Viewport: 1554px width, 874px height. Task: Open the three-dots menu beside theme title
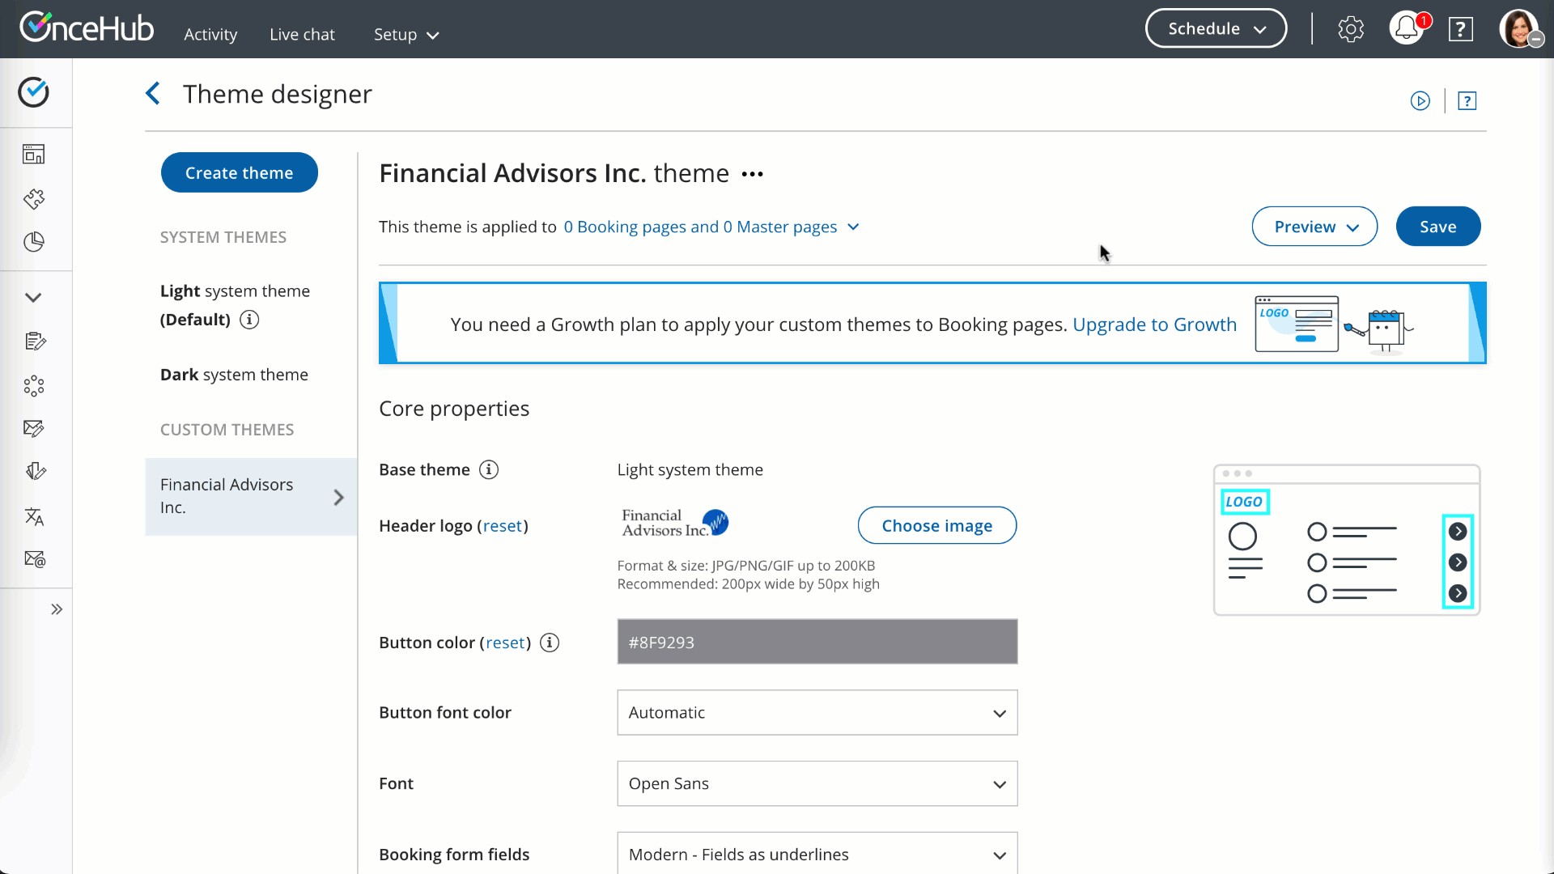pos(753,174)
